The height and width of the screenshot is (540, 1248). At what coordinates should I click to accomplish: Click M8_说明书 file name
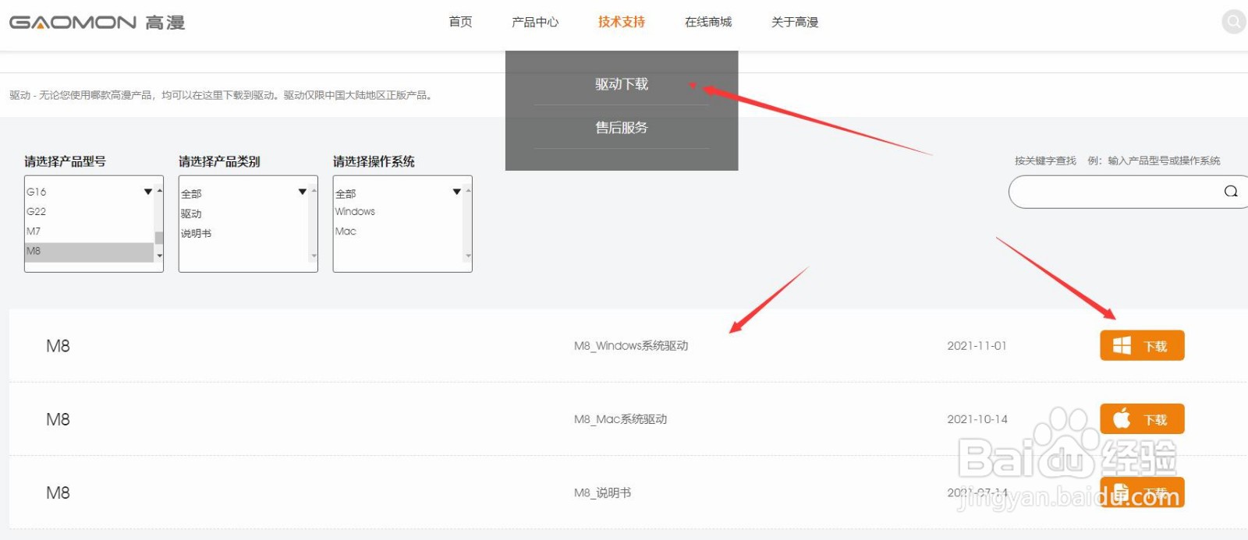[x=603, y=492]
